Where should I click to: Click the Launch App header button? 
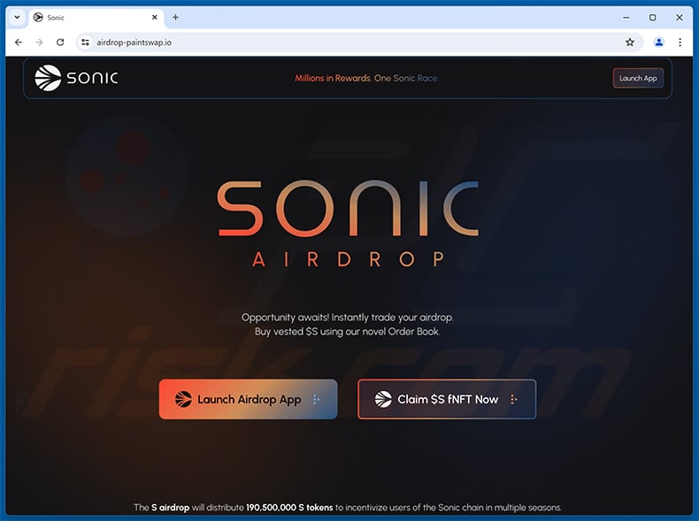point(638,78)
